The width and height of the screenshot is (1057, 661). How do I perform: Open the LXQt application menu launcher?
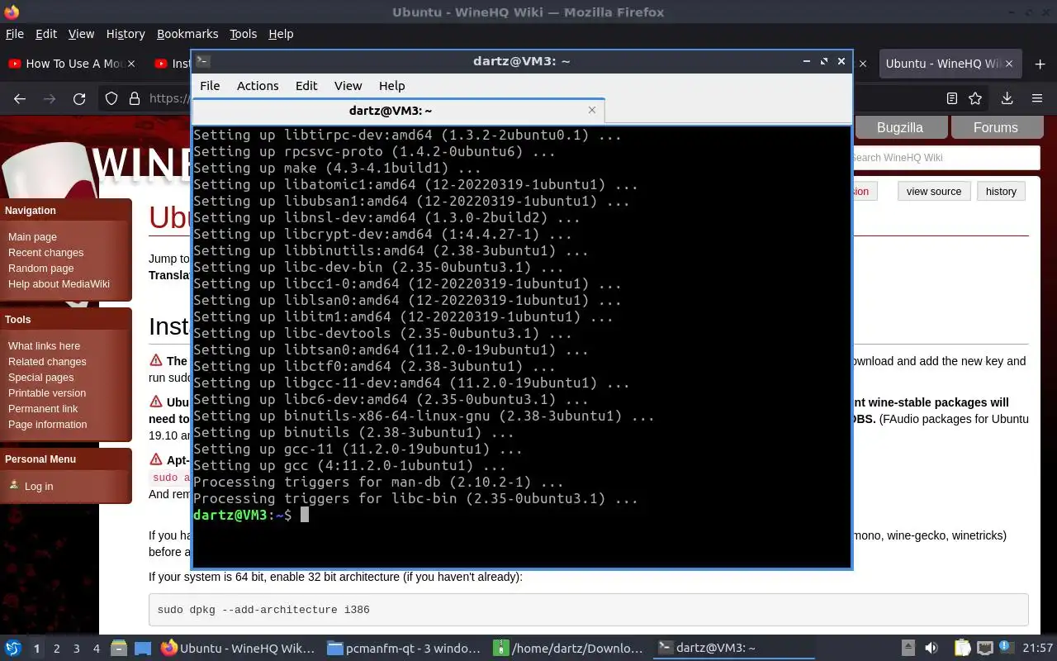point(13,649)
